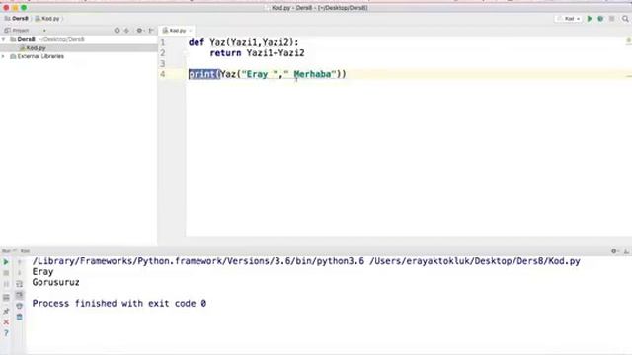
Task: Click Scroll from Source target icon in Project panel
Action: pos(117,31)
